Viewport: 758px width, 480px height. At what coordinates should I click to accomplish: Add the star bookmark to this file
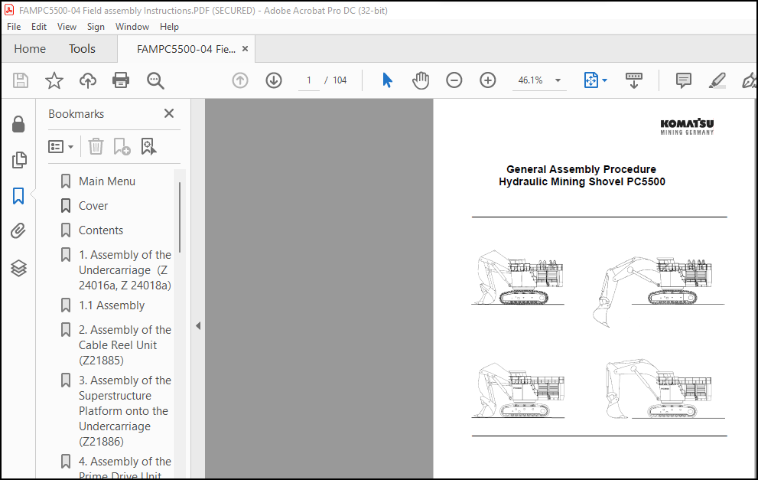(x=54, y=80)
